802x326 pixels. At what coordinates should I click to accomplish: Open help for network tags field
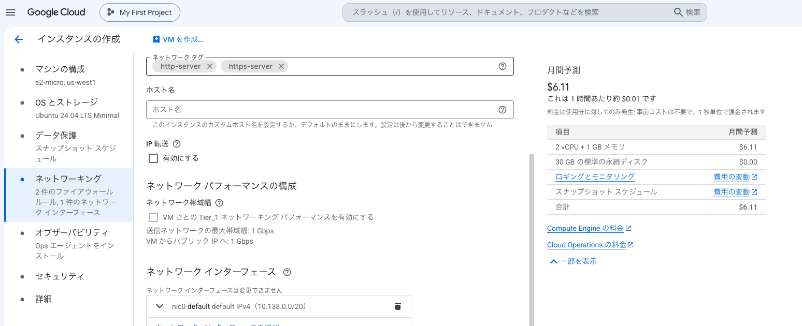(502, 66)
